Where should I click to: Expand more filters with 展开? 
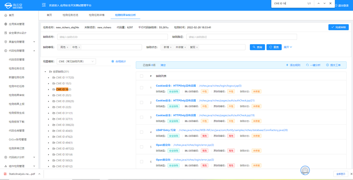point(288,47)
